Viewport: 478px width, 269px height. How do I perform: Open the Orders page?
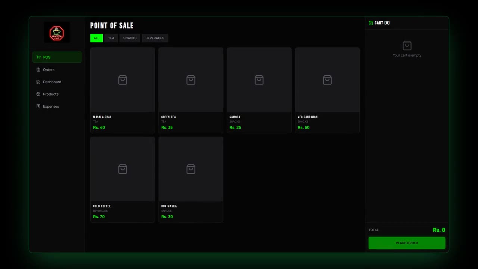(57, 69)
